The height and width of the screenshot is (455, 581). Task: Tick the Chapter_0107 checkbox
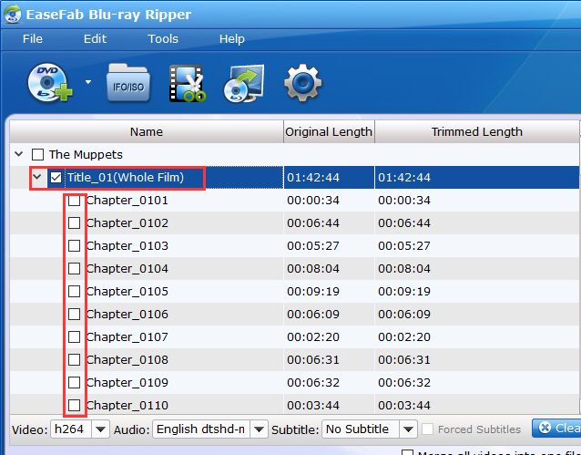click(x=74, y=337)
